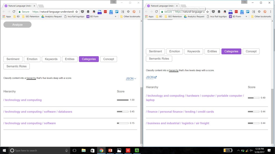Open SEO Retention bookmark folder in left window
The image size is (275, 154).
pos(31,17)
